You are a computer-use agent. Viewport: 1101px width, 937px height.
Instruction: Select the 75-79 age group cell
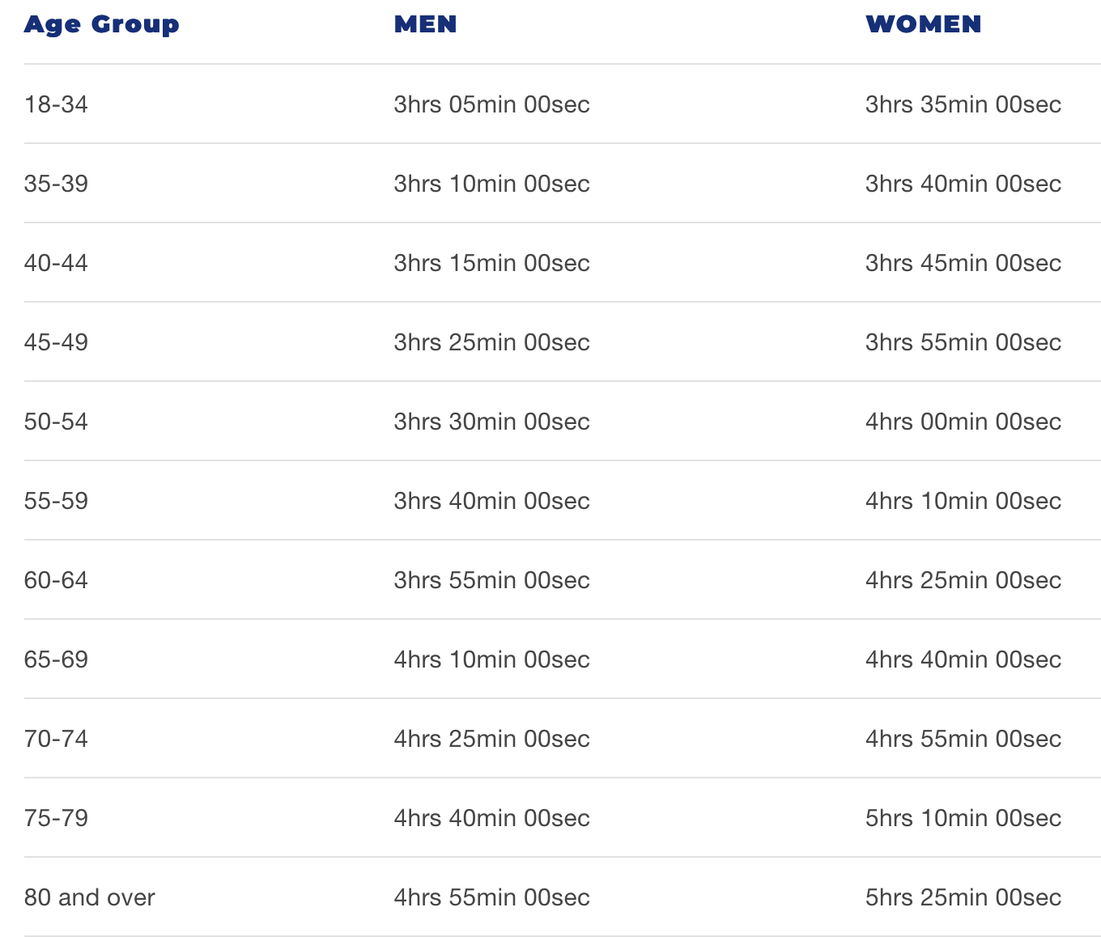[x=56, y=818]
